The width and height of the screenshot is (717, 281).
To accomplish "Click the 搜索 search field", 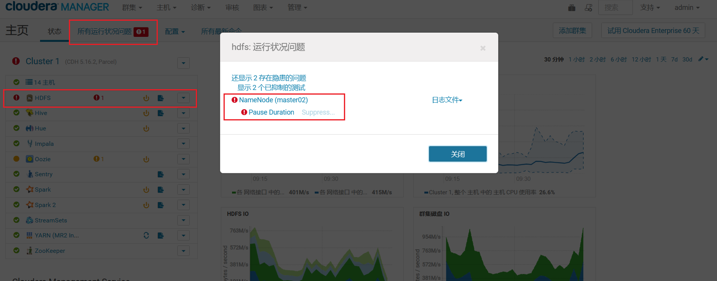I will [615, 7].
